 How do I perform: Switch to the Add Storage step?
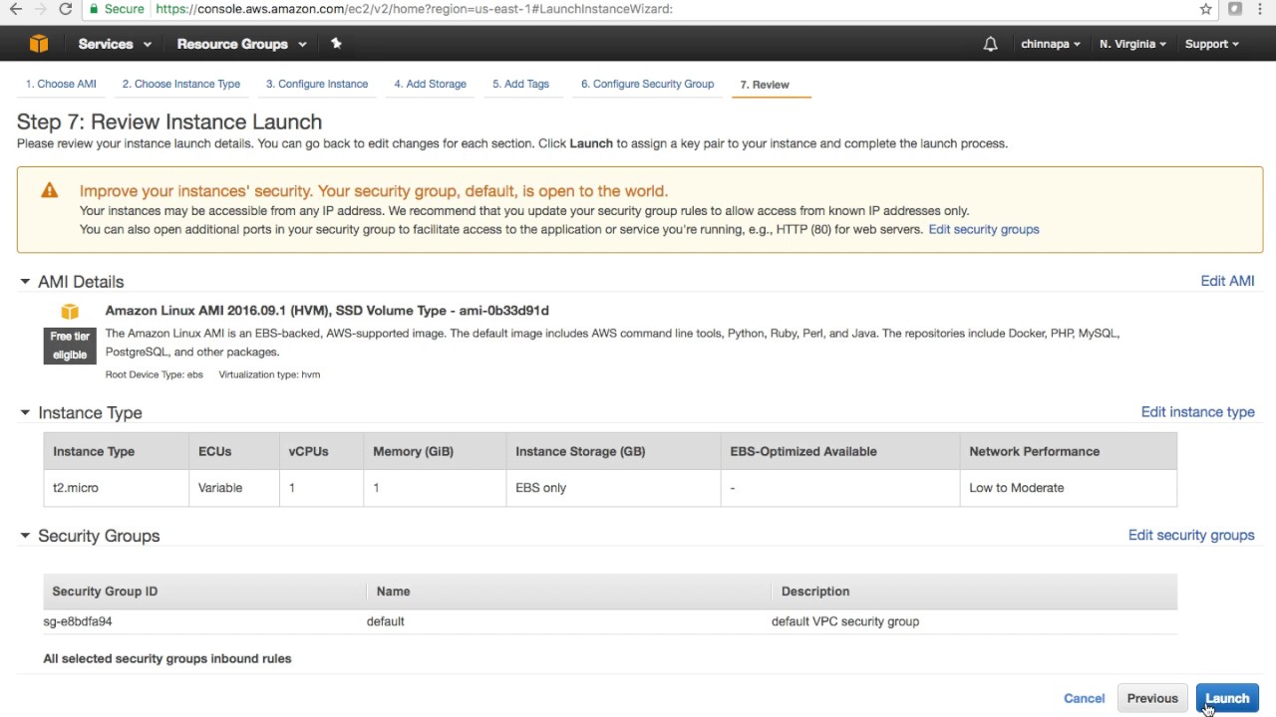(x=430, y=84)
